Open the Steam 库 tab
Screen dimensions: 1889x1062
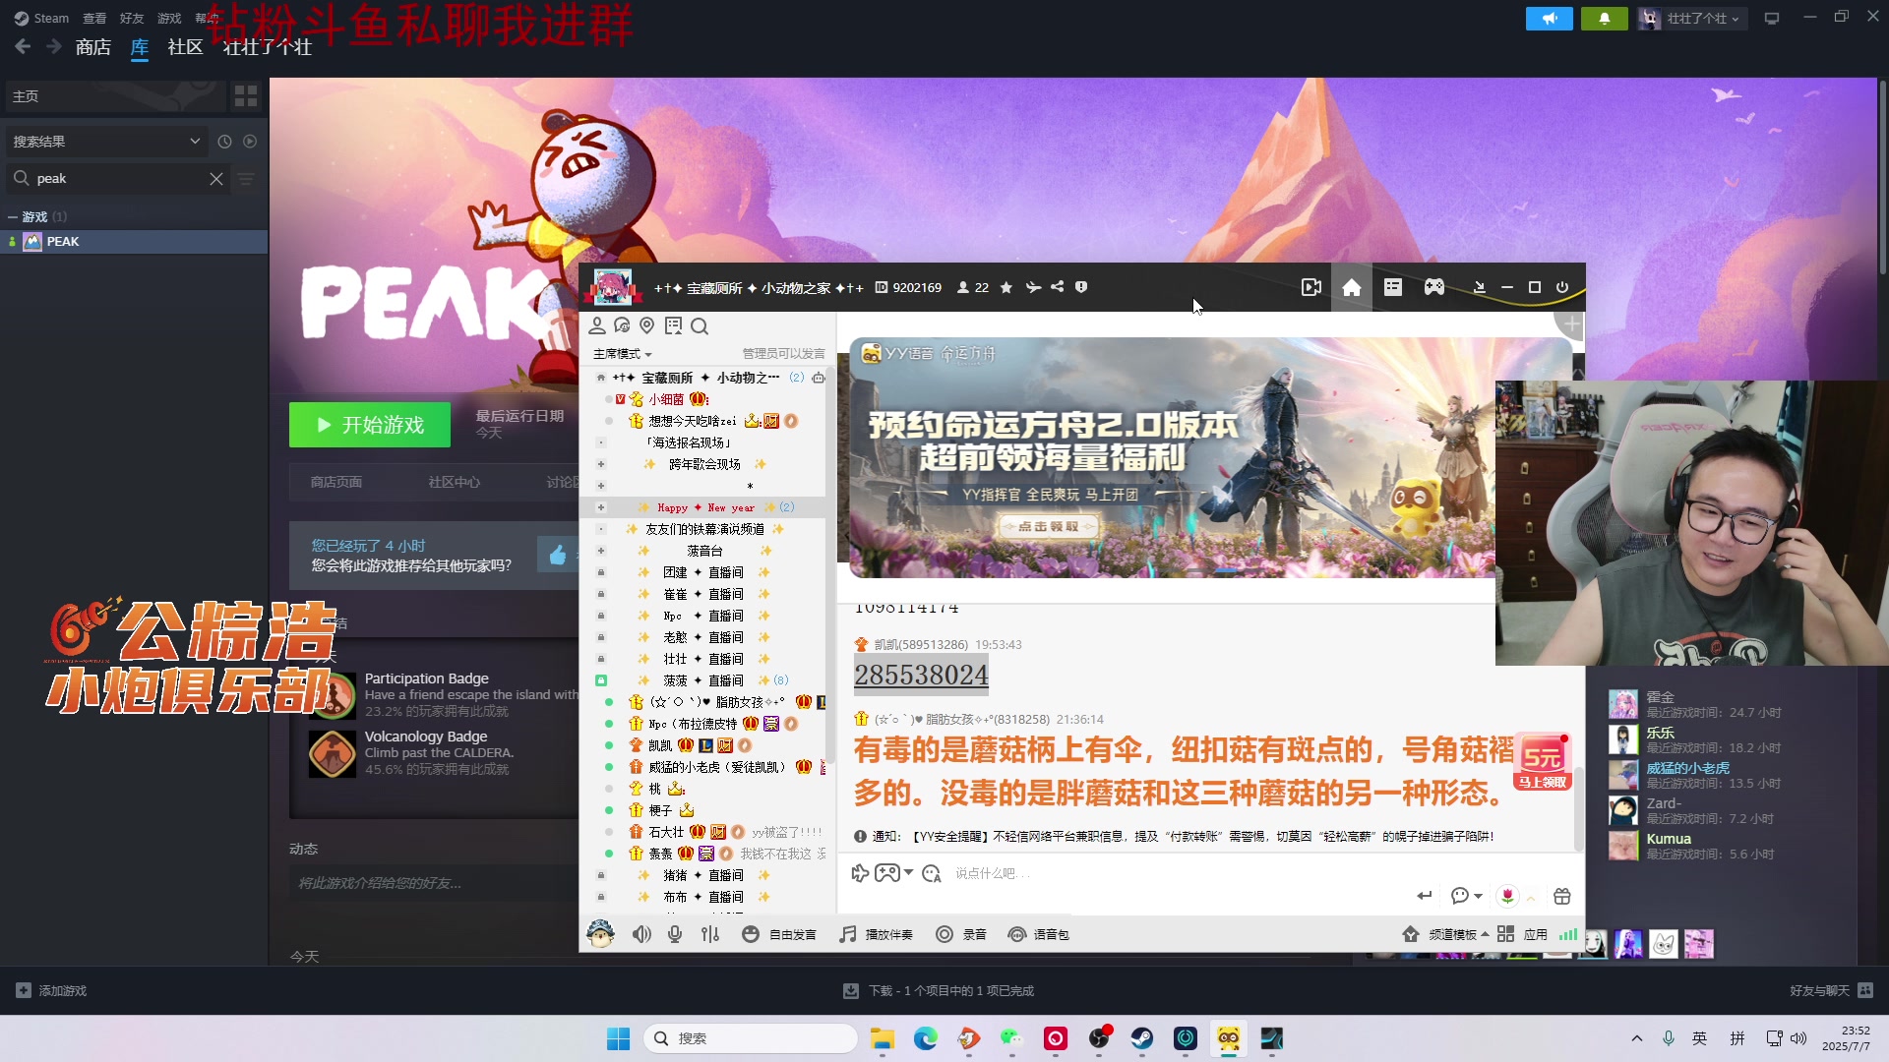pyautogui.click(x=140, y=47)
